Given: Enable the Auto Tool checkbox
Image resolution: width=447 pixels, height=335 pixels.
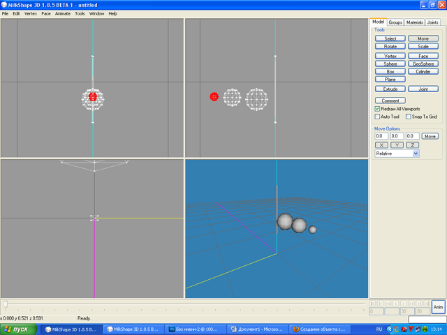Looking at the screenshot, I should click(x=378, y=117).
